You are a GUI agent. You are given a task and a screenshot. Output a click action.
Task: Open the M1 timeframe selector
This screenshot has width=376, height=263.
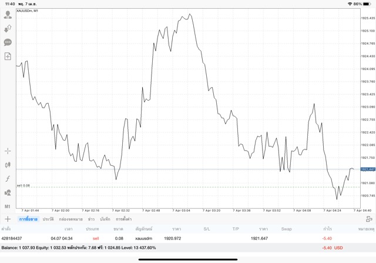click(x=8, y=207)
